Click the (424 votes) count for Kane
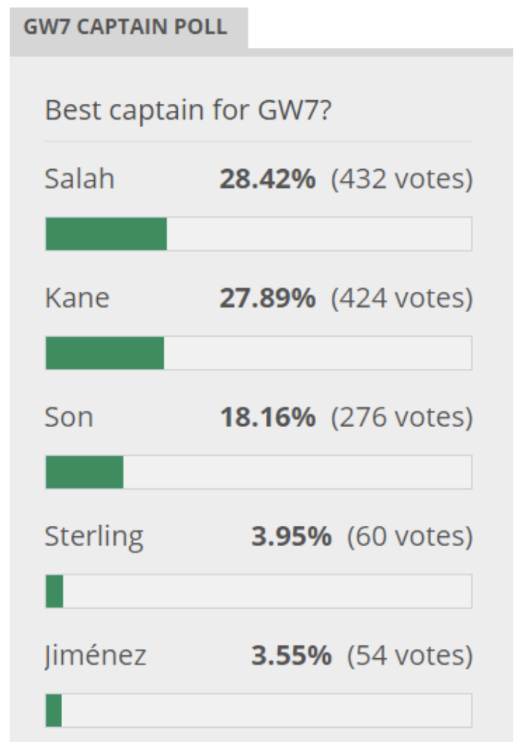This screenshot has height=751, width=520. coord(402,298)
